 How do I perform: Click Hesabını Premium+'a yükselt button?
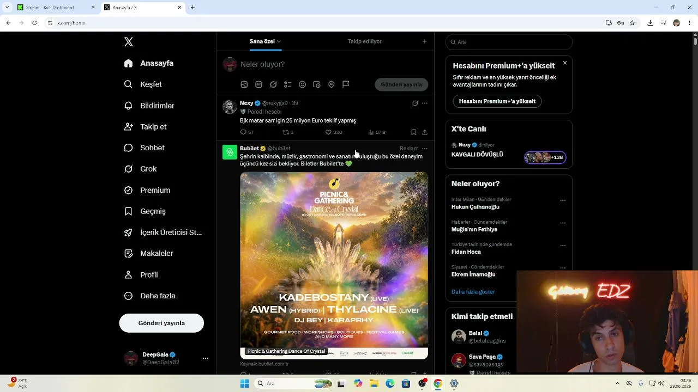pos(497,101)
